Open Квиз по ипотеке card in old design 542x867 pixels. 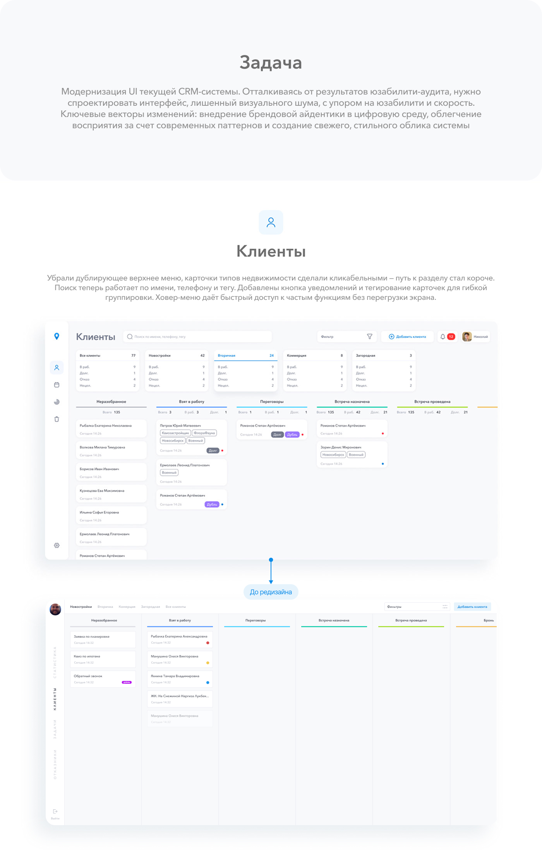[103, 659]
